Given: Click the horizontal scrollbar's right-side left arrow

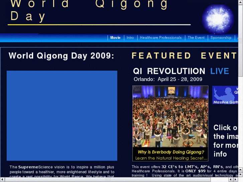Looking at the screenshot, I should [231, 180].
